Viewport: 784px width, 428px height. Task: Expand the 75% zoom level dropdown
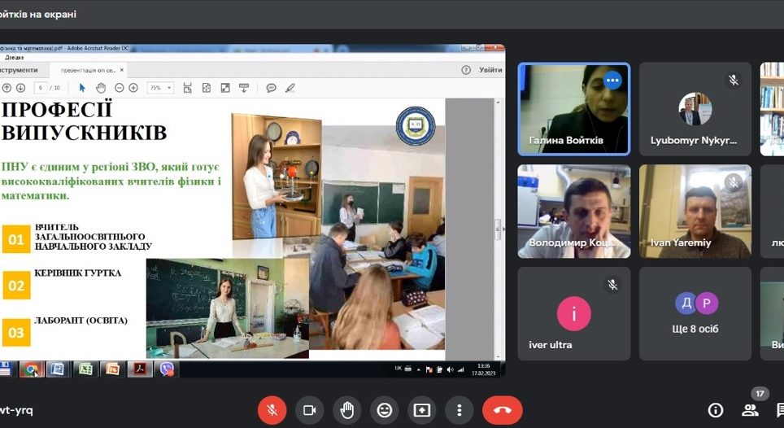click(x=160, y=88)
